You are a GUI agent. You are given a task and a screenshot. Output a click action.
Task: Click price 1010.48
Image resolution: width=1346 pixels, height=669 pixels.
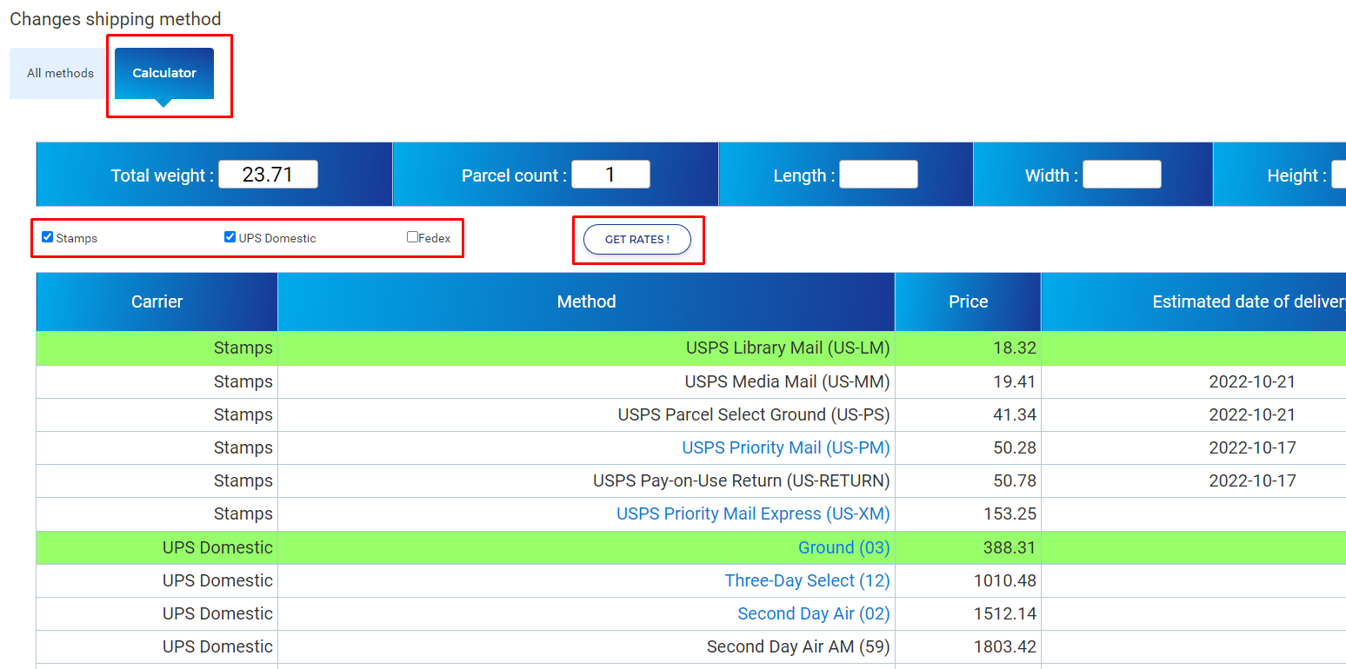(x=1005, y=580)
